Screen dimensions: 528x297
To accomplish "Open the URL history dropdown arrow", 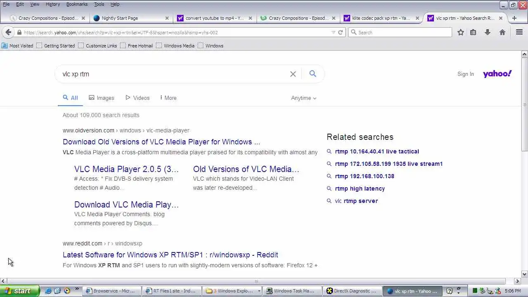I will click(333, 32).
